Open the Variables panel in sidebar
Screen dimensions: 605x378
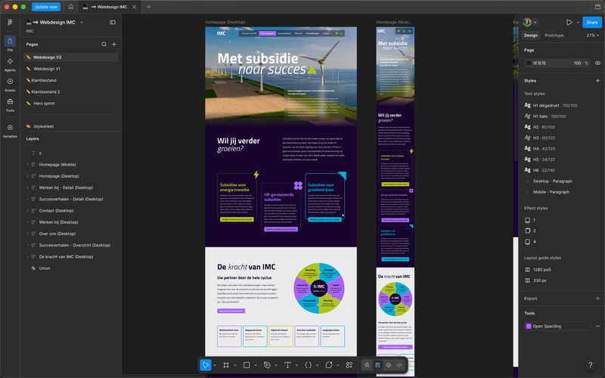10,131
